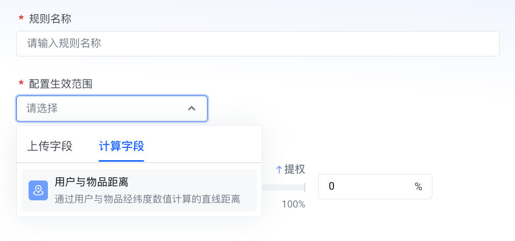Click the 通过用户与物品经纬度数值计算的直线距离 description

(147, 199)
